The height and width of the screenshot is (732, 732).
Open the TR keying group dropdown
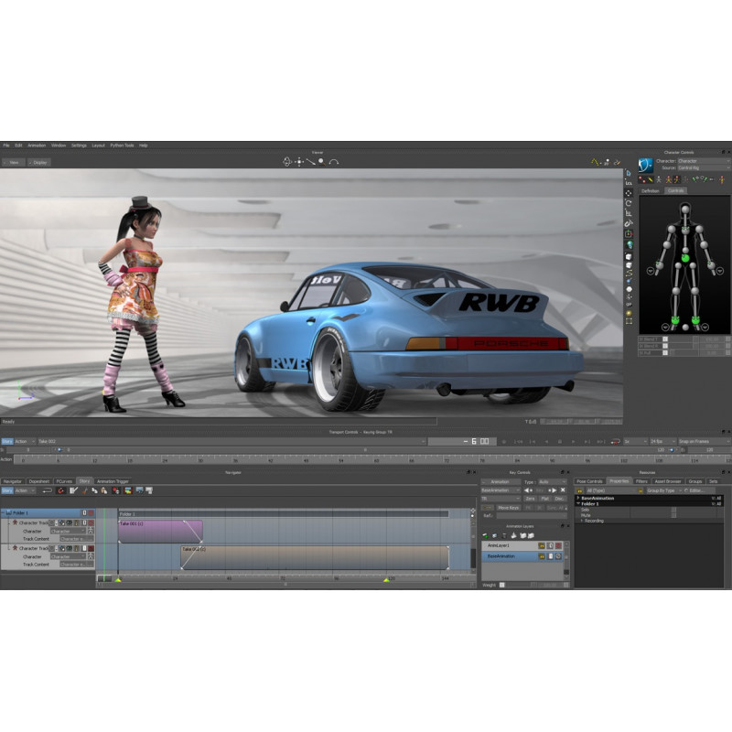coord(501,499)
